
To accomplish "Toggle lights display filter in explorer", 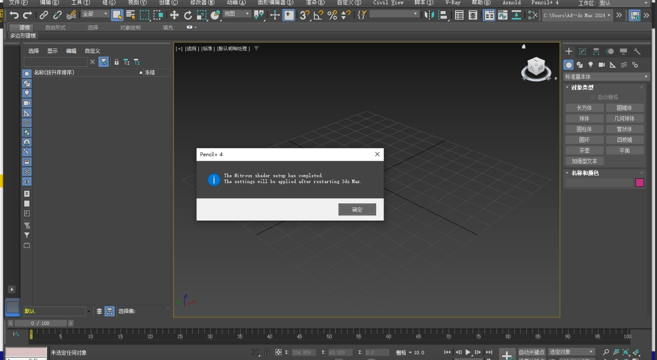I will click(27, 93).
